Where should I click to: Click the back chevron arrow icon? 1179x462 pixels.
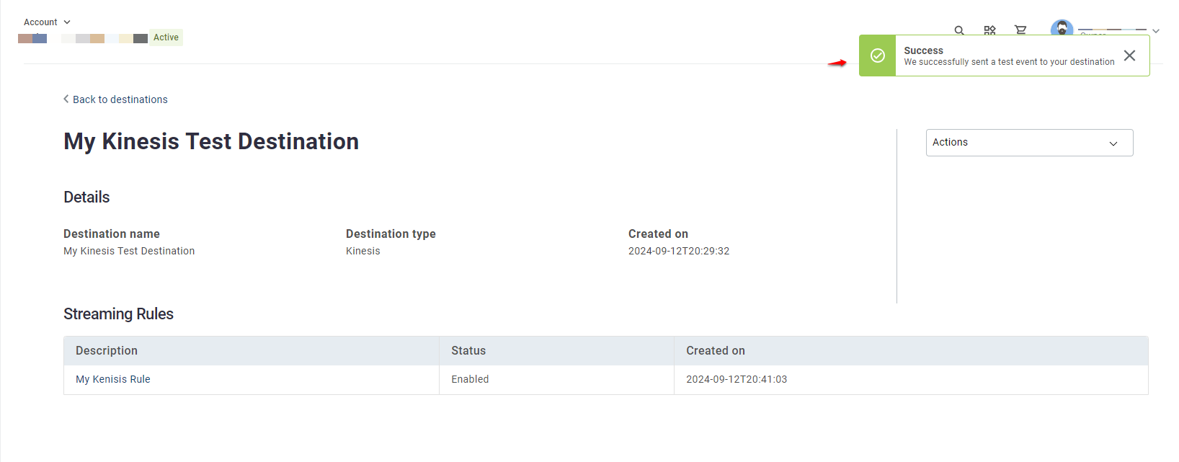coord(66,99)
